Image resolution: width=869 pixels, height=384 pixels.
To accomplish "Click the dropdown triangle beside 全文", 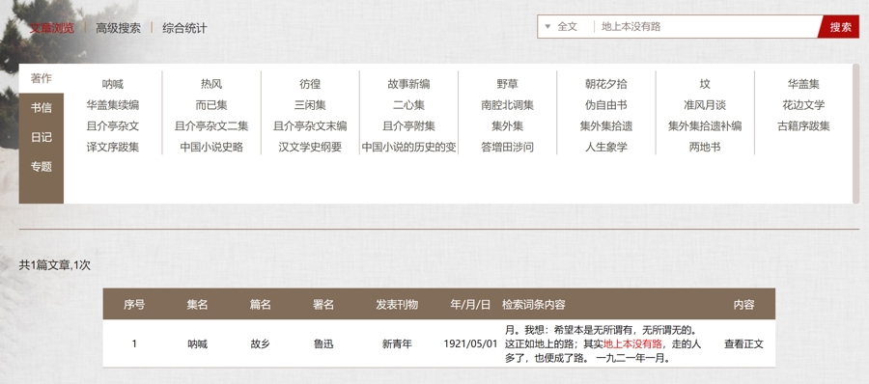I will 547,27.
